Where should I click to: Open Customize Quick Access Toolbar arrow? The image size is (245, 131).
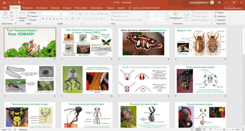(x=24, y=3)
